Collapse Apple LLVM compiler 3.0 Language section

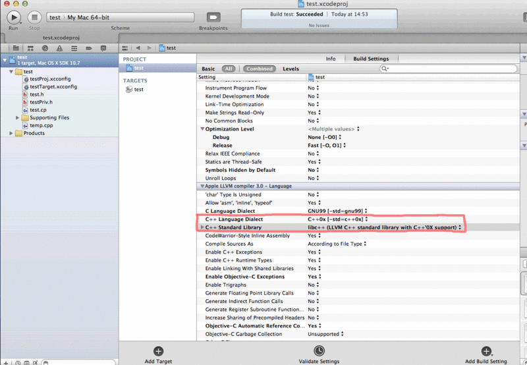[202, 186]
